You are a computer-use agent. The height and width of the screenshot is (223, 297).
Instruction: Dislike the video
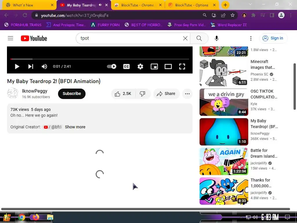[x=142, y=94]
